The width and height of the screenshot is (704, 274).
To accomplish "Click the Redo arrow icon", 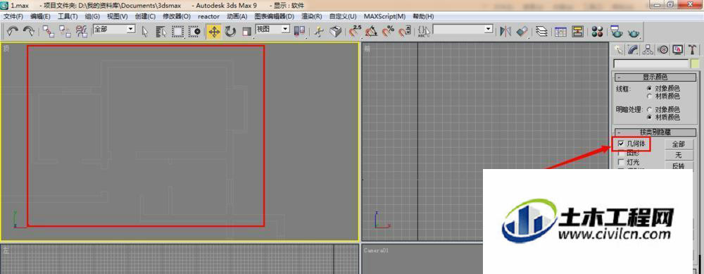I will click(29, 31).
